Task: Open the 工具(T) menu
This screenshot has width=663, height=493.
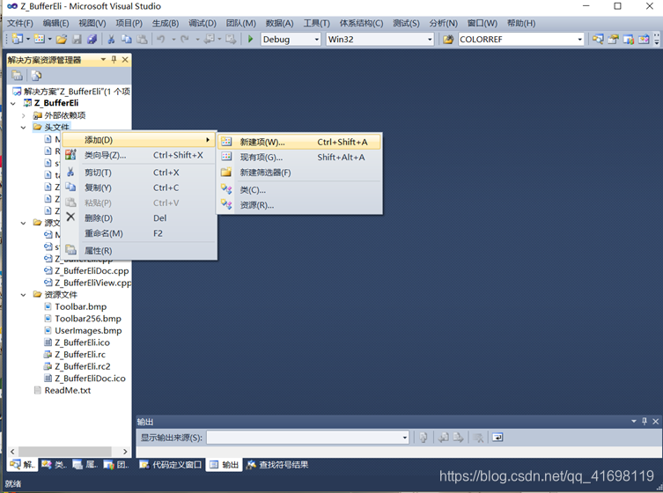Action: point(316,23)
